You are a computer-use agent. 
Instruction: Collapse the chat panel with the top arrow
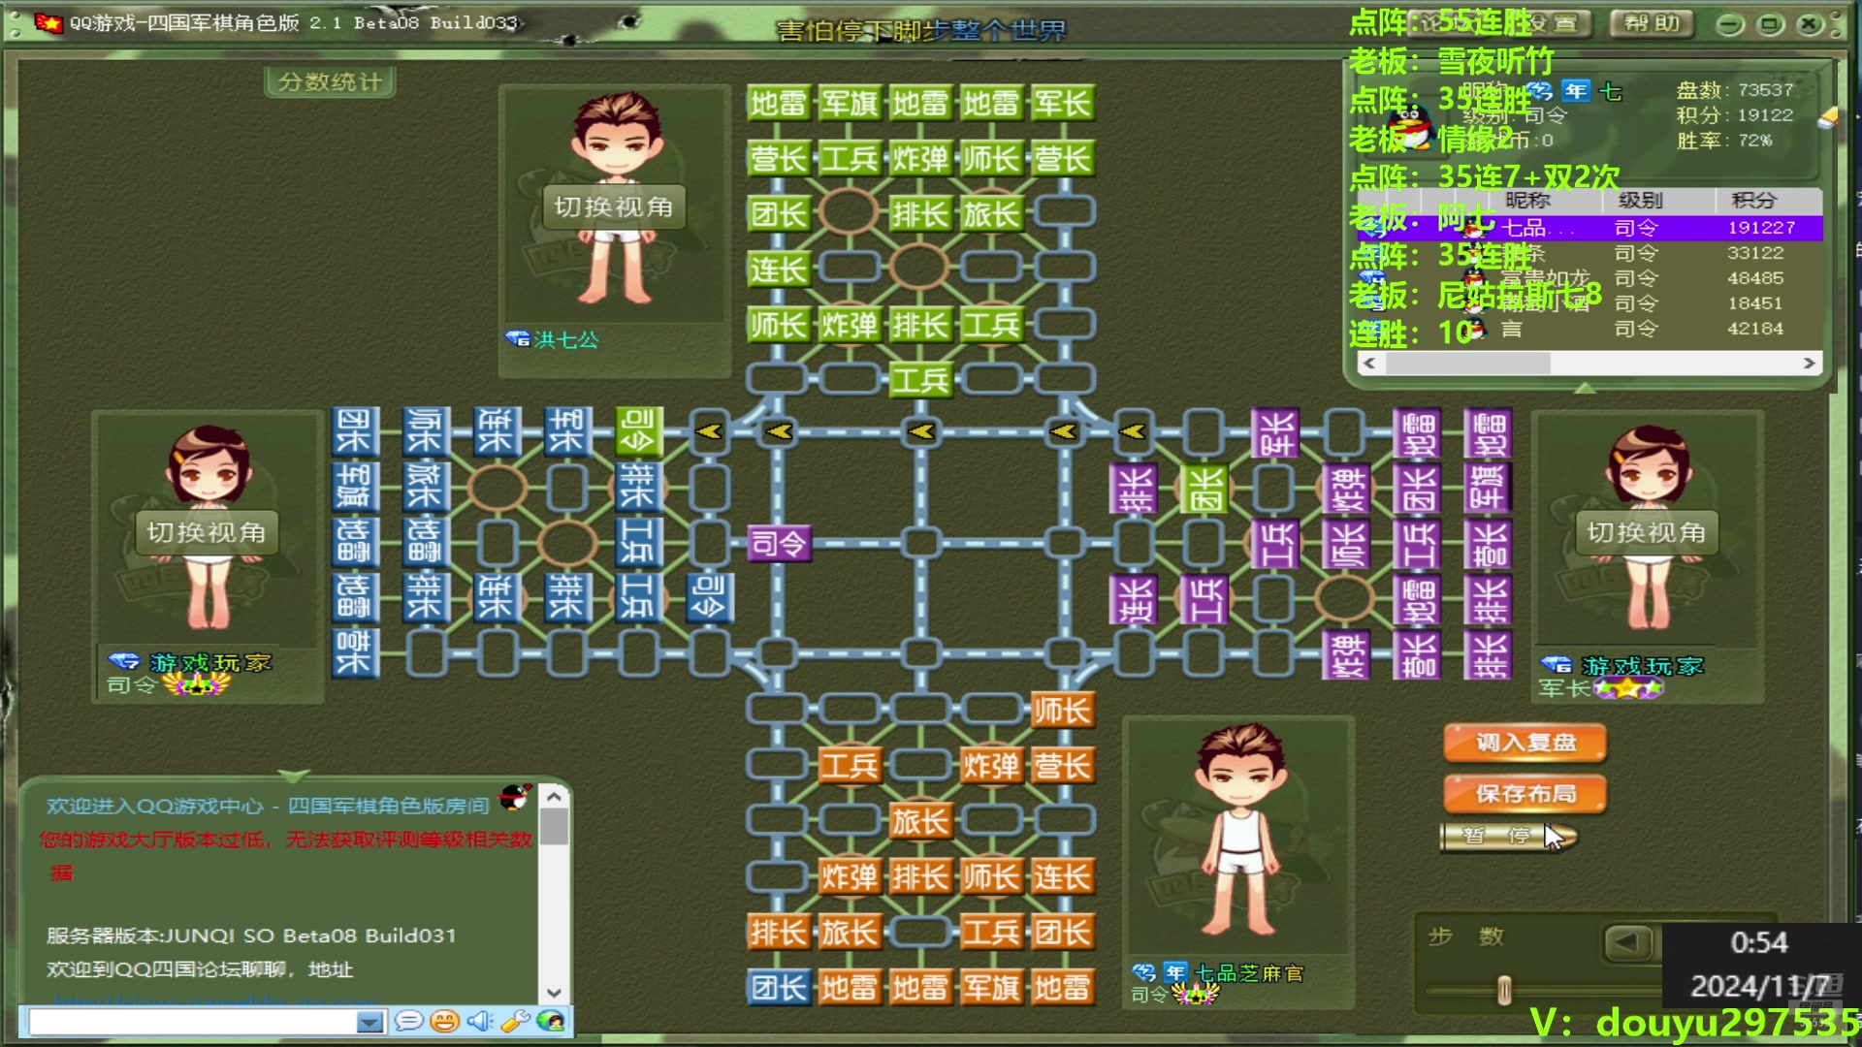pyautogui.click(x=294, y=776)
